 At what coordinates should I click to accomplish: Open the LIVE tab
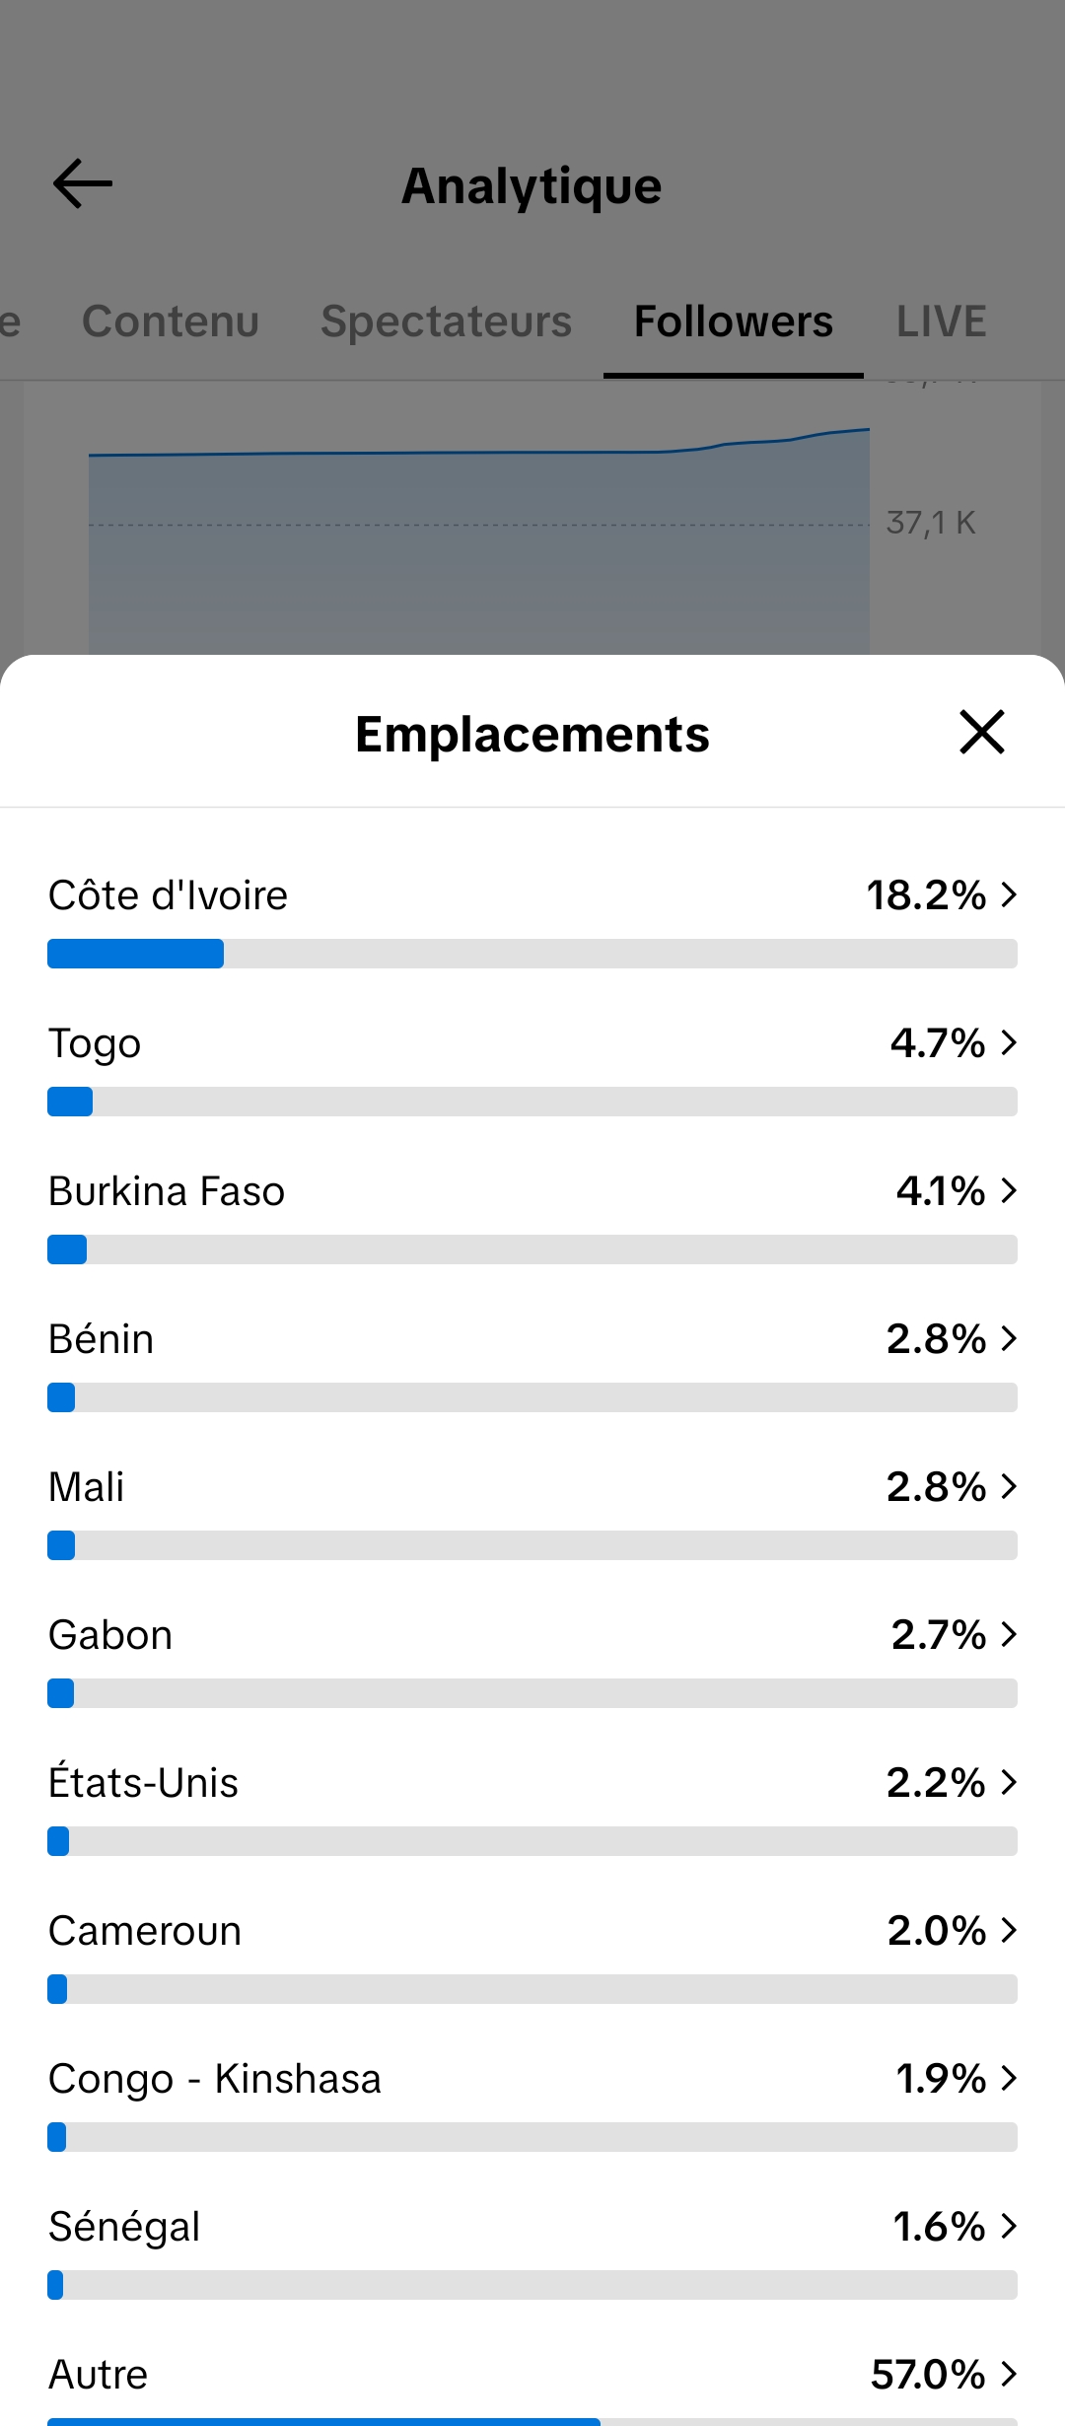click(941, 321)
